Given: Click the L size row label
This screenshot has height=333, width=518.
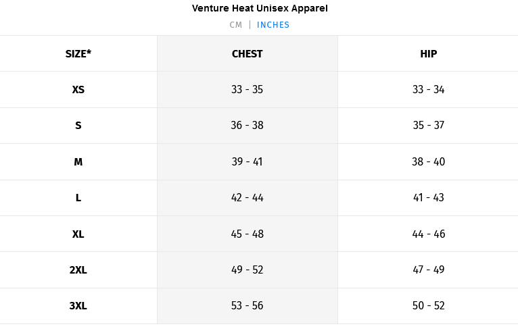Looking at the screenshot, I should coord(78,198).
